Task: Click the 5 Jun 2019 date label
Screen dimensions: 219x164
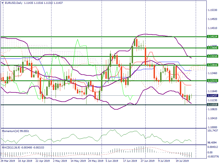Action: 112,161
